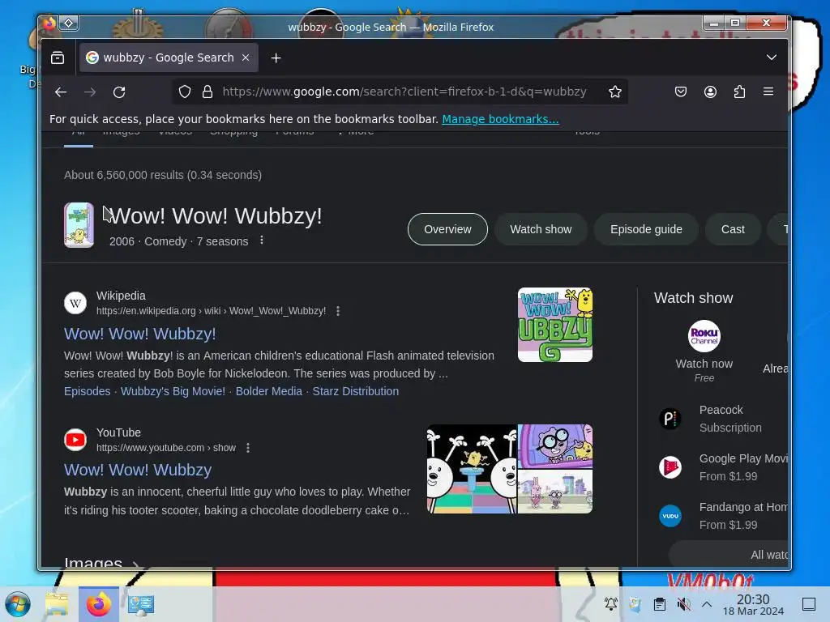Go back to the previous page
The image size is (830, 622).
coord(61,92)
